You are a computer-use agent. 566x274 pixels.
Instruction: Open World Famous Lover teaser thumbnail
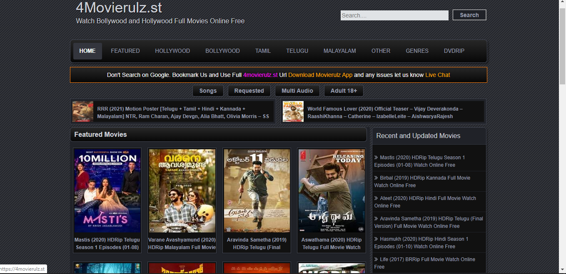point(293,111)
